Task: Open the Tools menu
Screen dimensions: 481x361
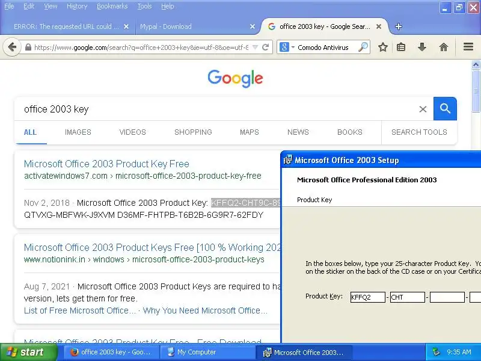Action: (x=144, y=6)
